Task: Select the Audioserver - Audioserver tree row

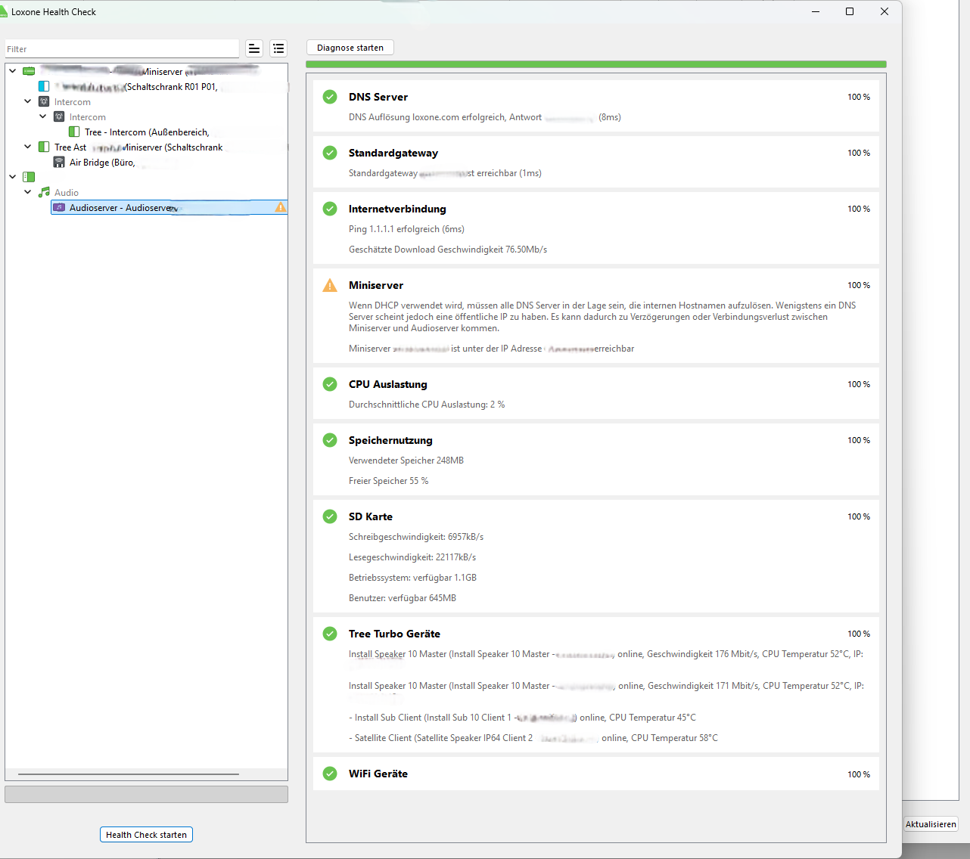Action: point(169,207)
